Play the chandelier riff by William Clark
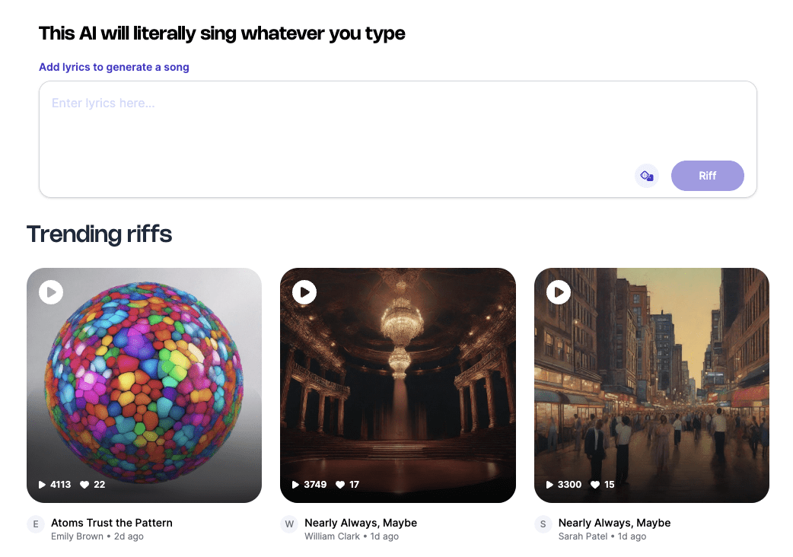793x557 pixels. pyautogui.click(x=304, y=292)
